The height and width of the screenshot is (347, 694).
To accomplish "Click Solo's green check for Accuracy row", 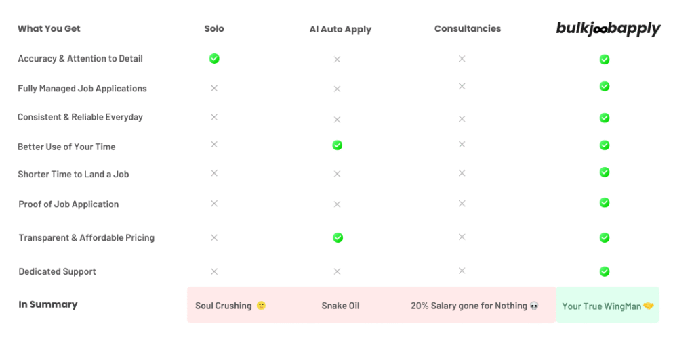I will 214,59.
